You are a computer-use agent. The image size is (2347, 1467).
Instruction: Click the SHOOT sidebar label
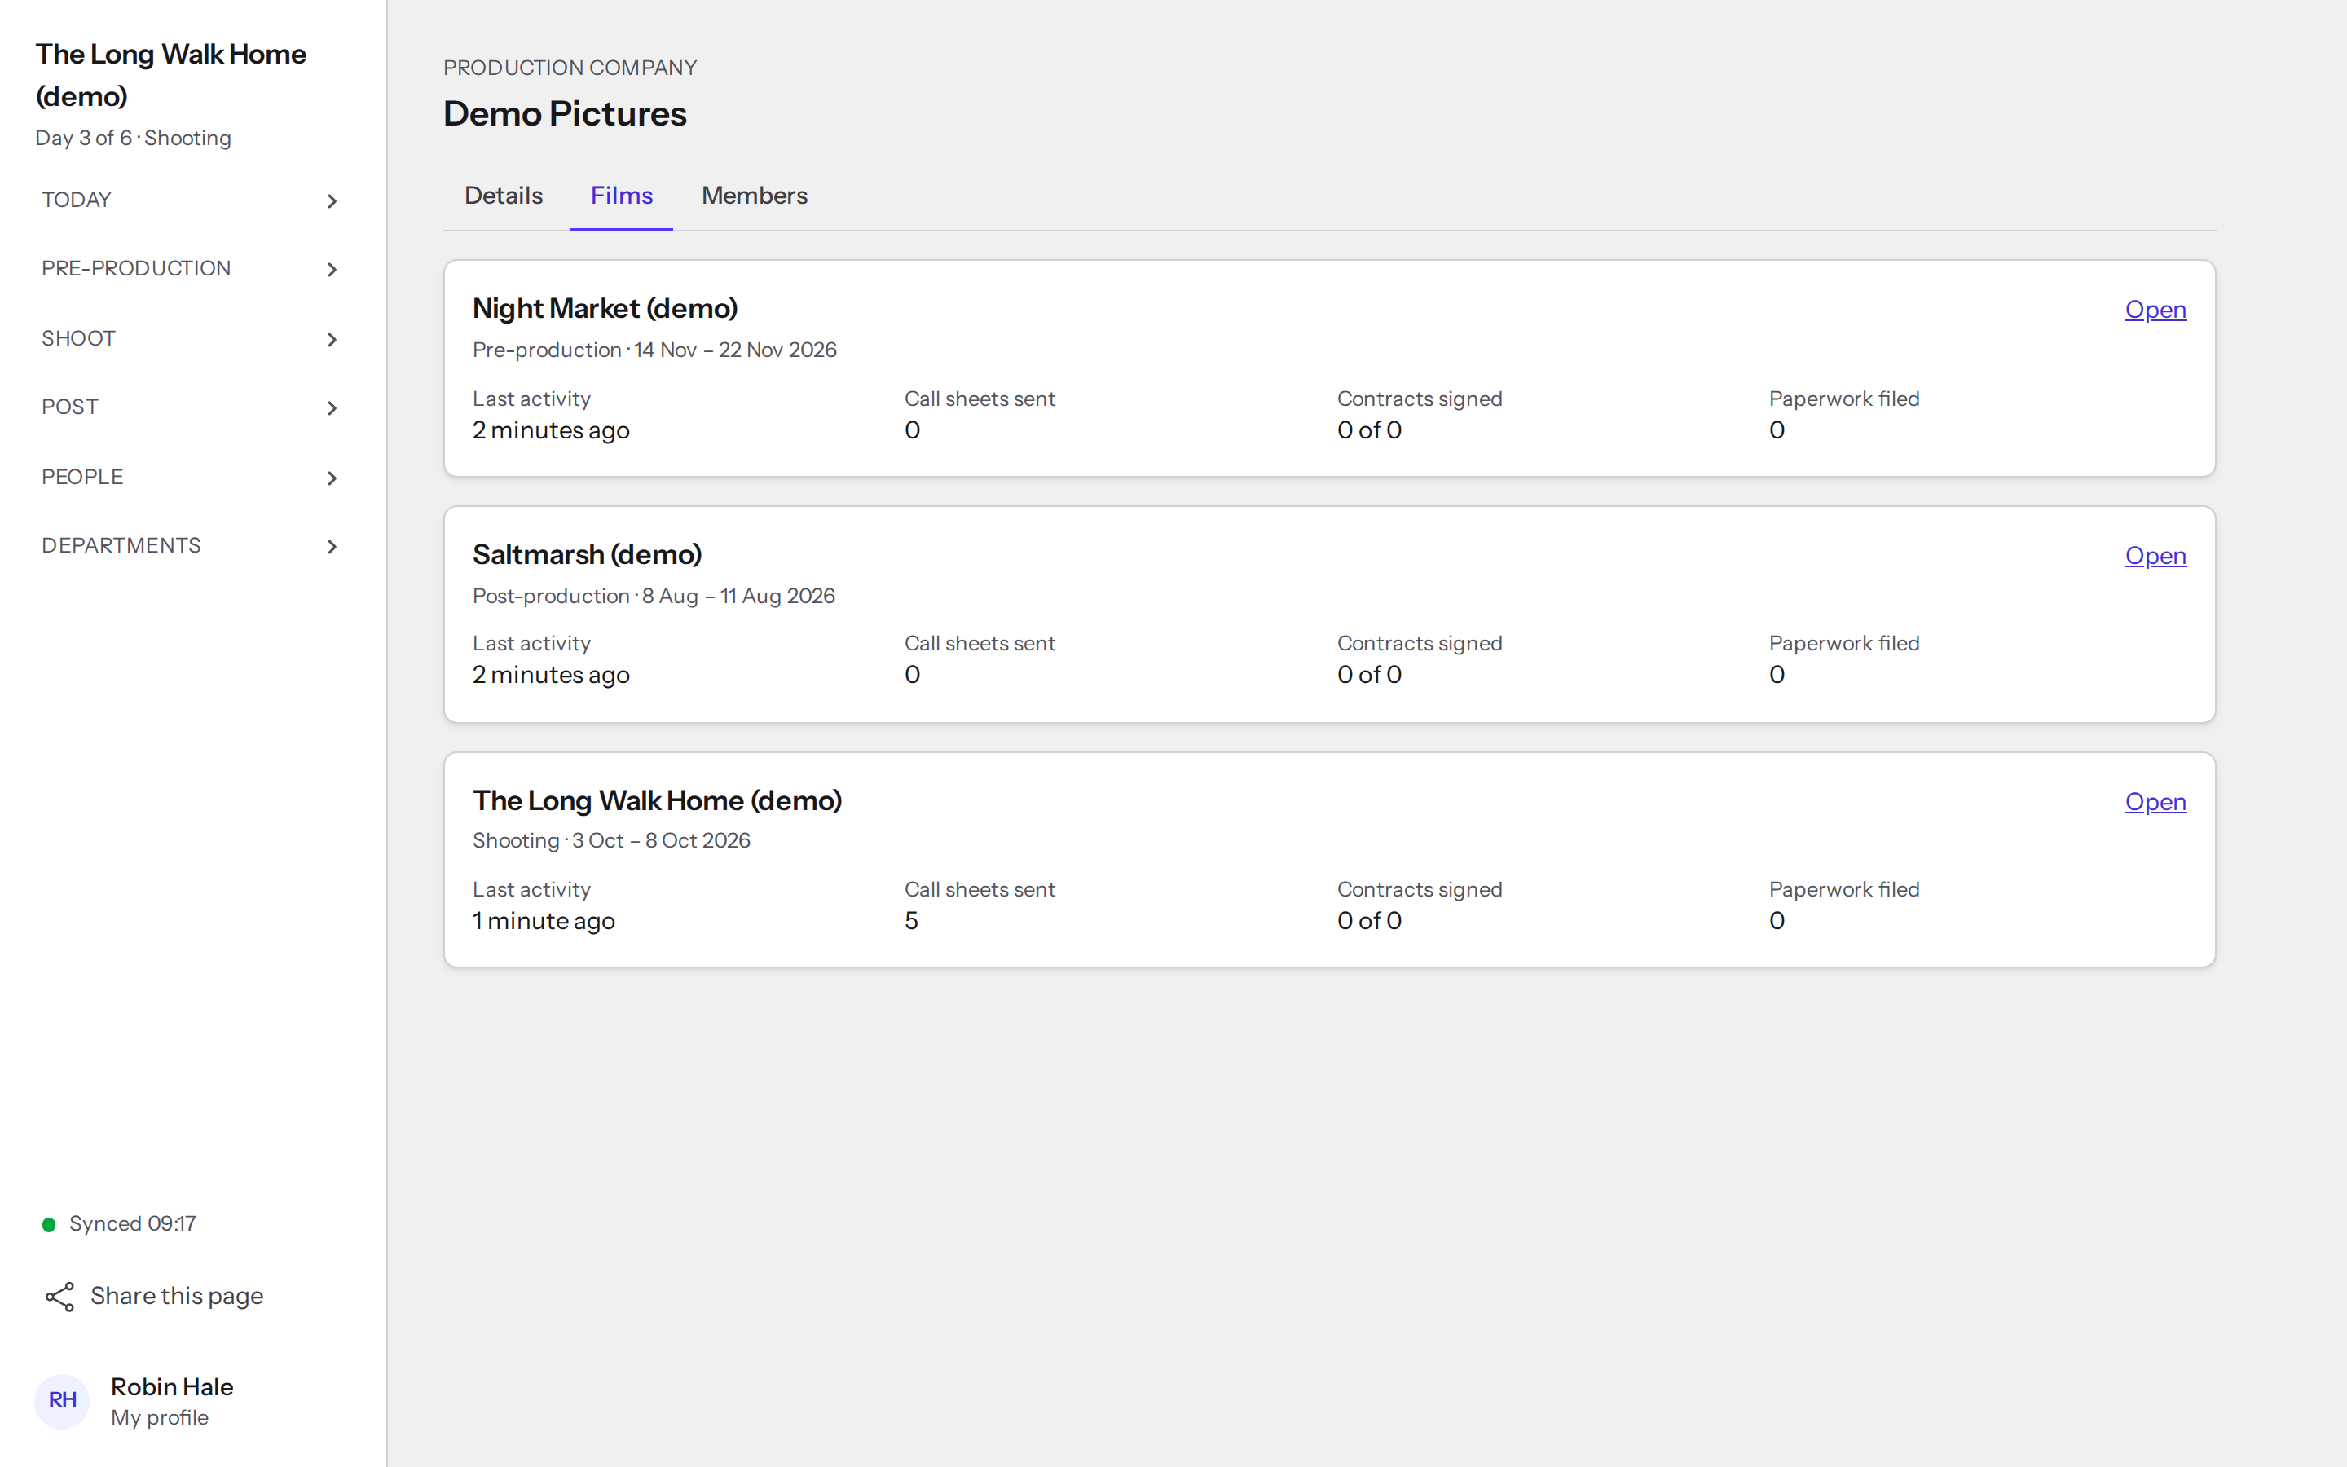pos(78,338)
